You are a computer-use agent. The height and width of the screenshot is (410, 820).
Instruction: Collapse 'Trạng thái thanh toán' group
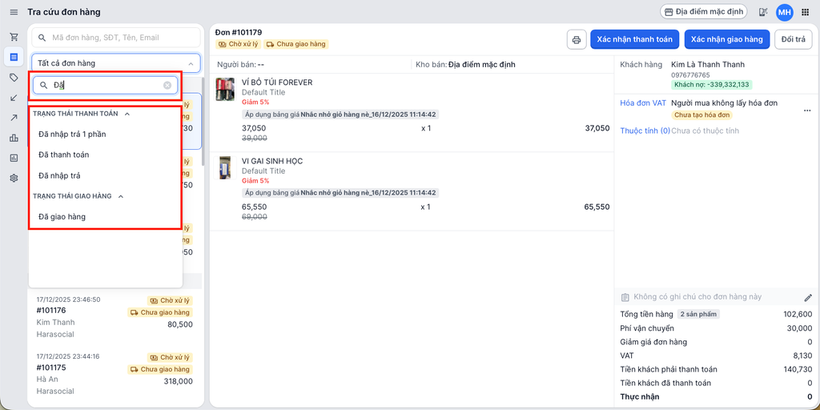[x=127, y=114]
